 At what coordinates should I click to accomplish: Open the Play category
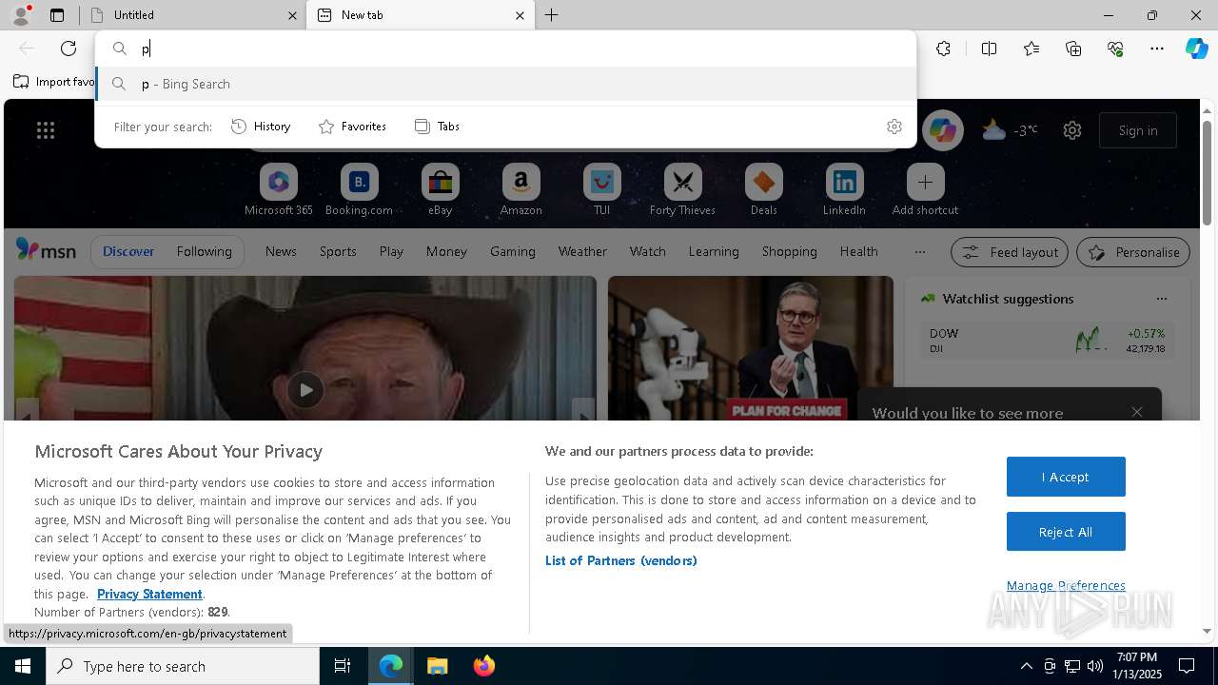(x=391, y=251)
